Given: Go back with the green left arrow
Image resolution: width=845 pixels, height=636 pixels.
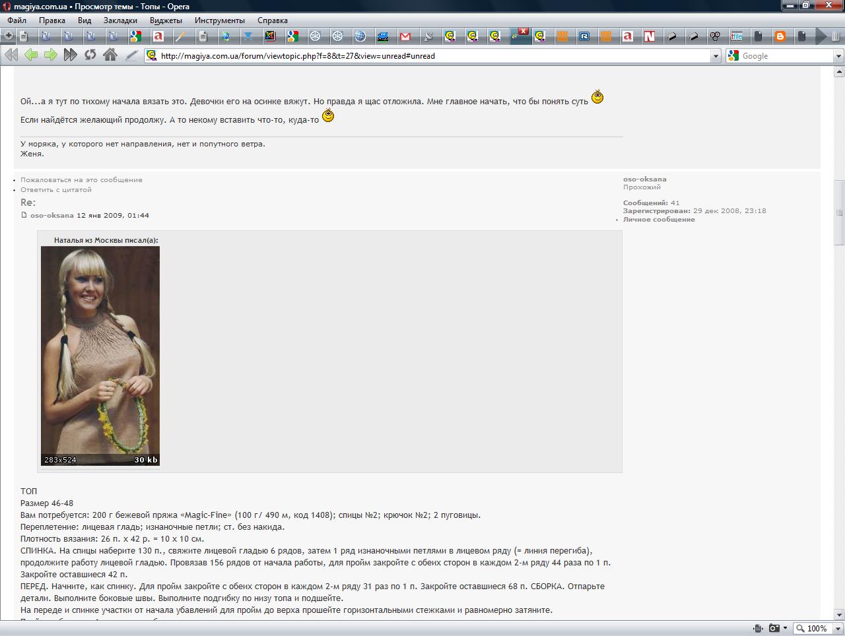Looking at the screenshot, I should tap(31, 55).
